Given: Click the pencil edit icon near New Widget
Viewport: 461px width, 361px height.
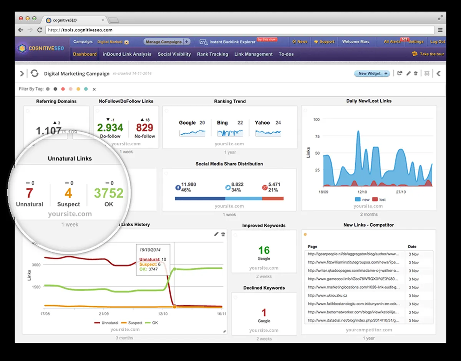Looking at the screenshot, I should tap(408, 73).
